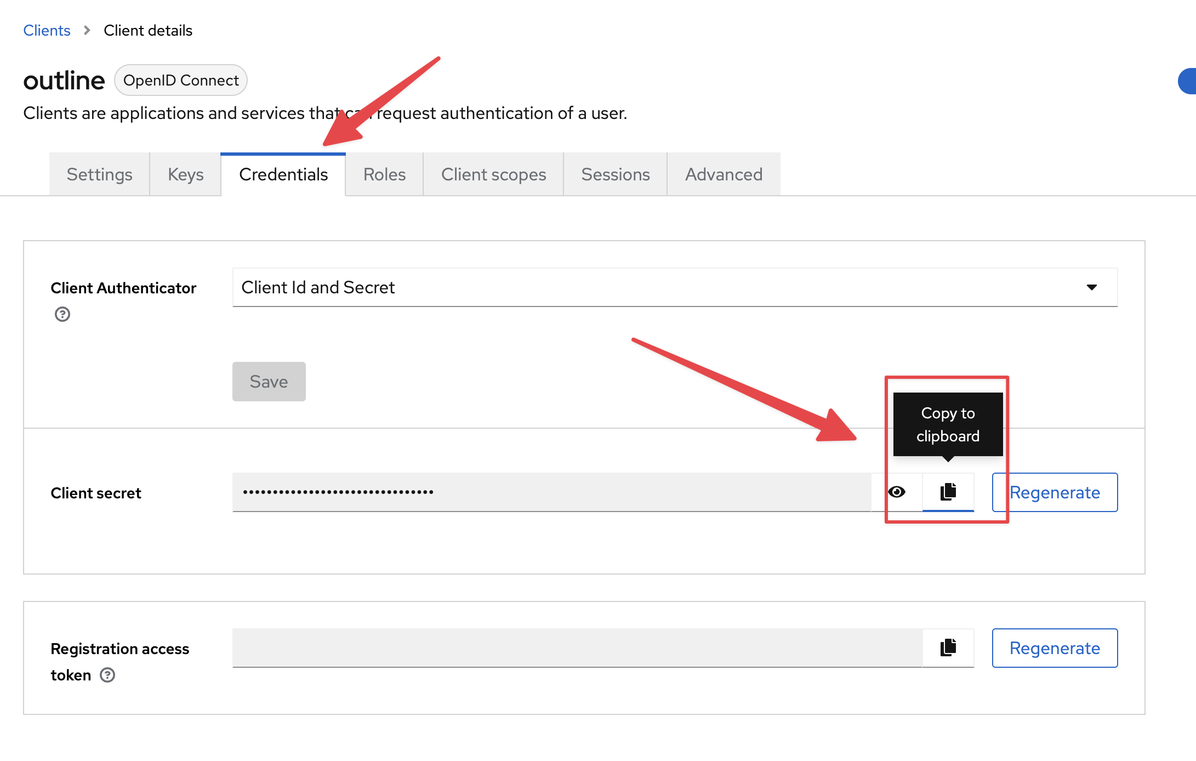This screenshot has width=1196, height=761.
Task: Go to the Advanced tab
Action: (x=724, y=174)
